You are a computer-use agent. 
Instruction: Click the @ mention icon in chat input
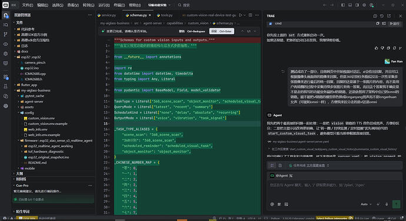272,204
